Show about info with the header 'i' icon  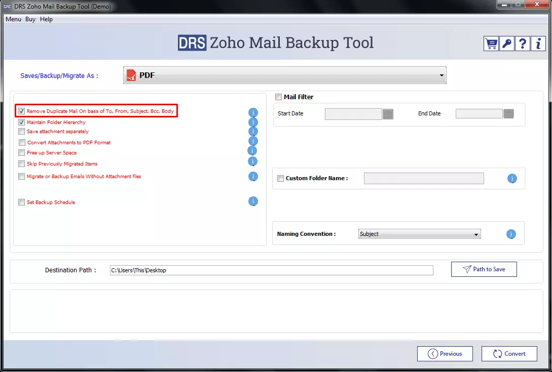538,44
